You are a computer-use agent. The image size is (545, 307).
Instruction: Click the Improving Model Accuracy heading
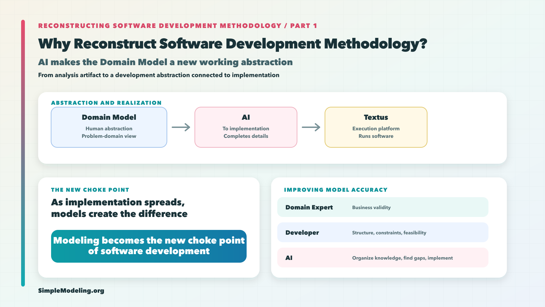336,190
